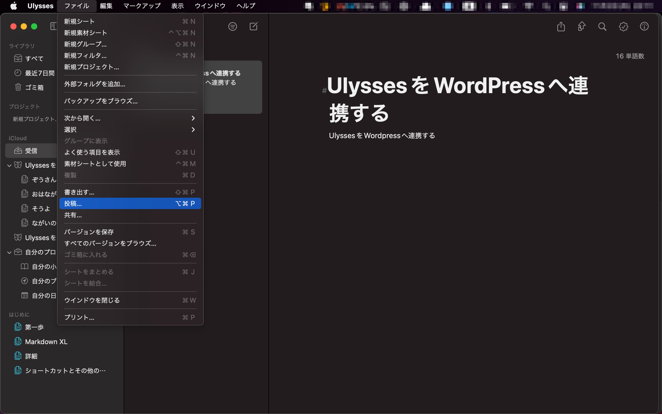Expand the 次から開く… submenu
The image size is (662, 414).
130,118
